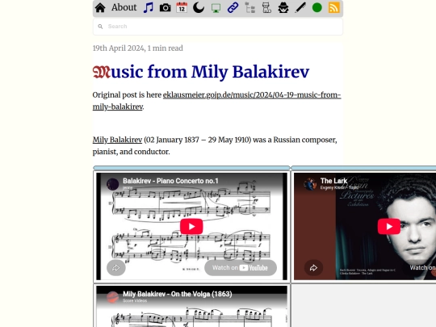Click the search magnifier icon
The width and height of the screenshot is (436, 327).
click(100, 27)
